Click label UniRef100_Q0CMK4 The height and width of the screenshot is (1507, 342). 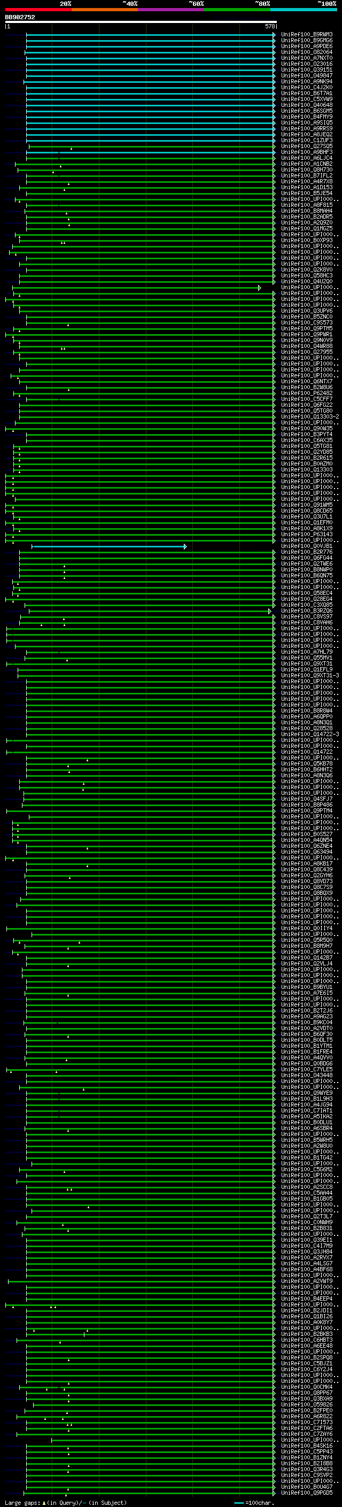307,1387
